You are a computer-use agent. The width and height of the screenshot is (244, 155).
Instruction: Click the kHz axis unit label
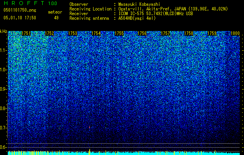pos(3,31)
